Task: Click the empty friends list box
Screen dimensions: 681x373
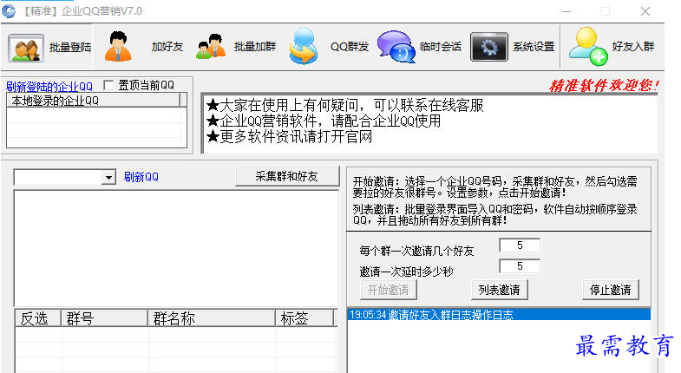Action: 176,248
